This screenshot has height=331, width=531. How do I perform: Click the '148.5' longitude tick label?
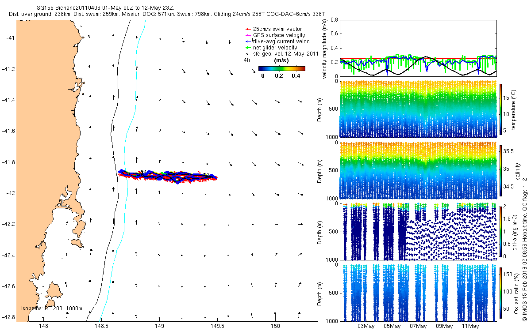(101, 327)
